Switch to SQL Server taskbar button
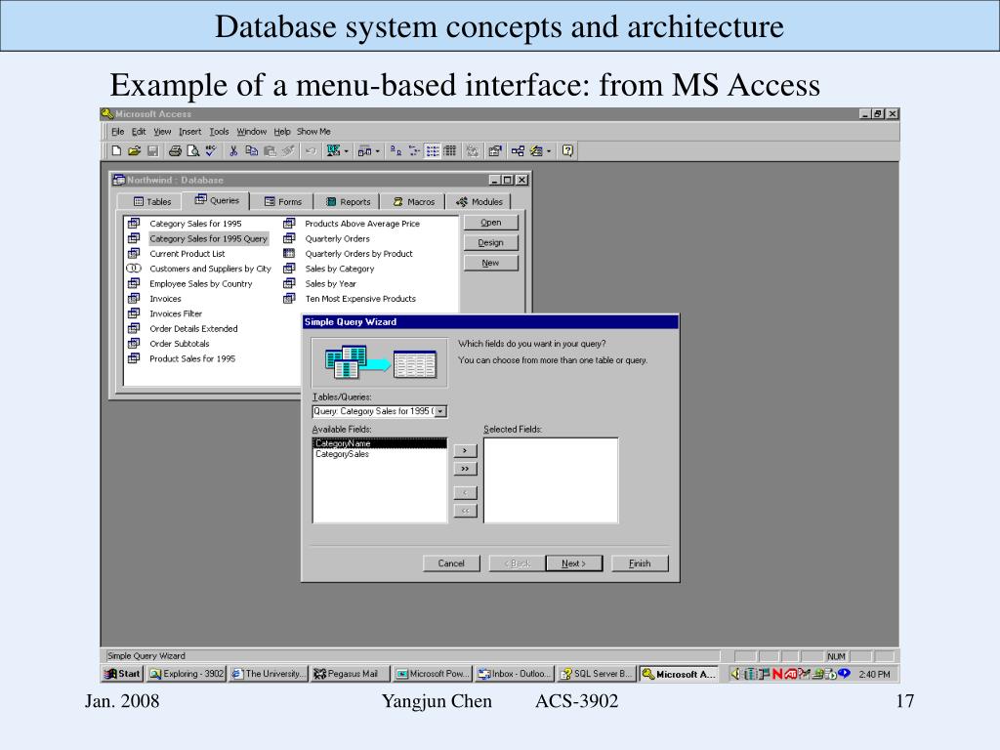This screenshot has width=1000, height=750. tap(596, 674)
